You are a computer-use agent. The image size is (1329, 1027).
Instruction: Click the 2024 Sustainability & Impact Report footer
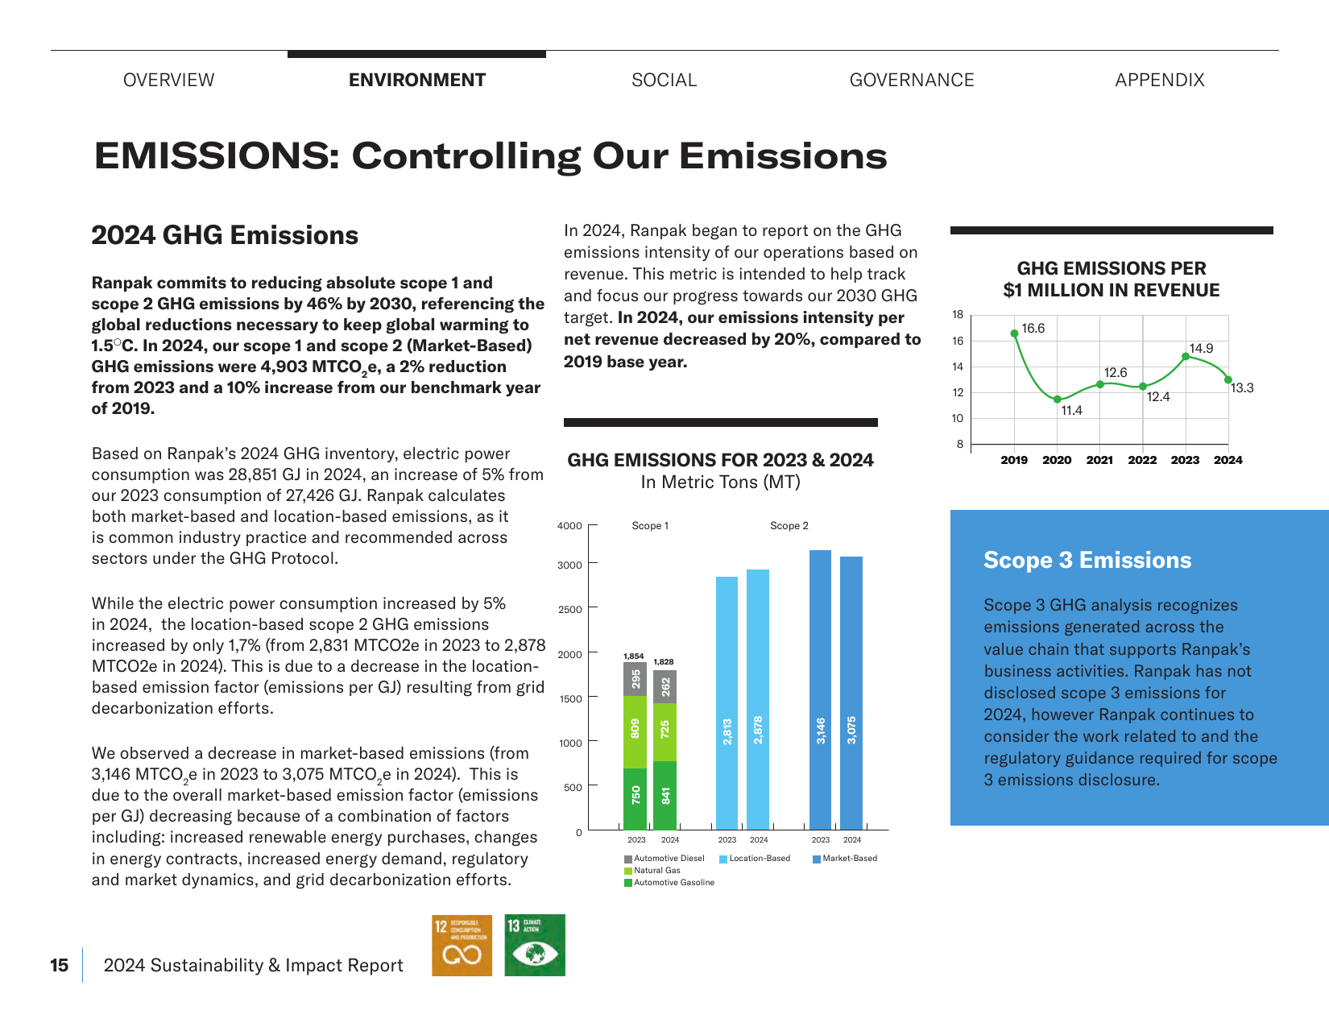point(254,966)
